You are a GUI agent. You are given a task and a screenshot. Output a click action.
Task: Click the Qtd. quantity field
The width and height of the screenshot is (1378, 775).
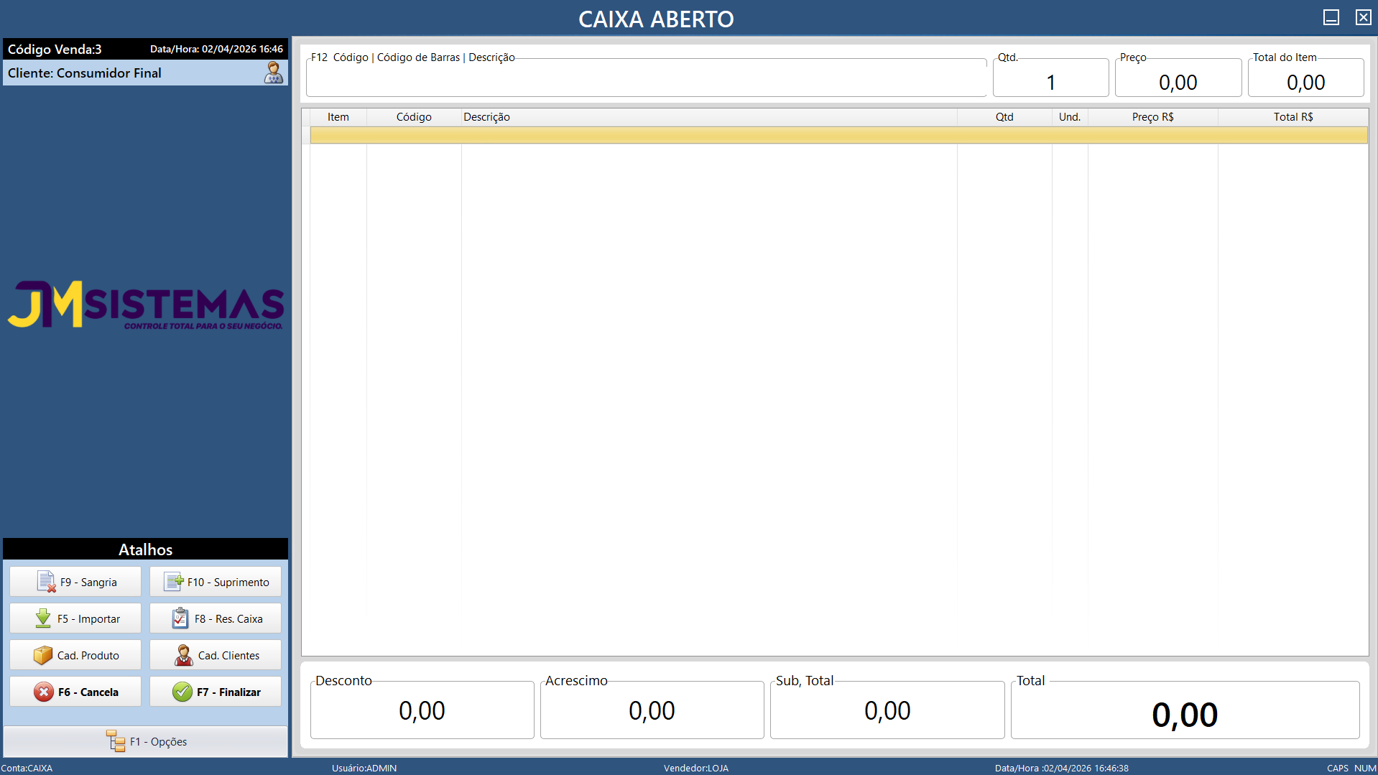[x=1050, y=82]
